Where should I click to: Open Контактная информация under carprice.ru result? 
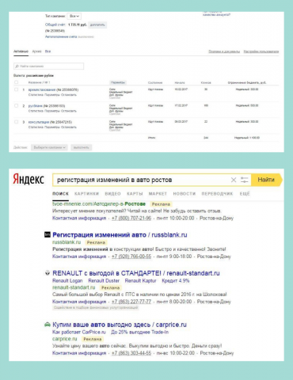click(x=79, y=353)
